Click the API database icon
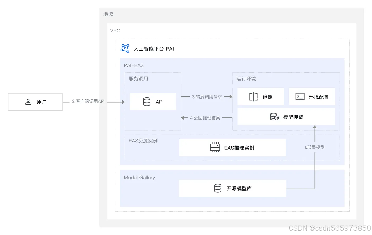This screenshot has height=235, width=372. pyautogui.click(x=147, y=101)
